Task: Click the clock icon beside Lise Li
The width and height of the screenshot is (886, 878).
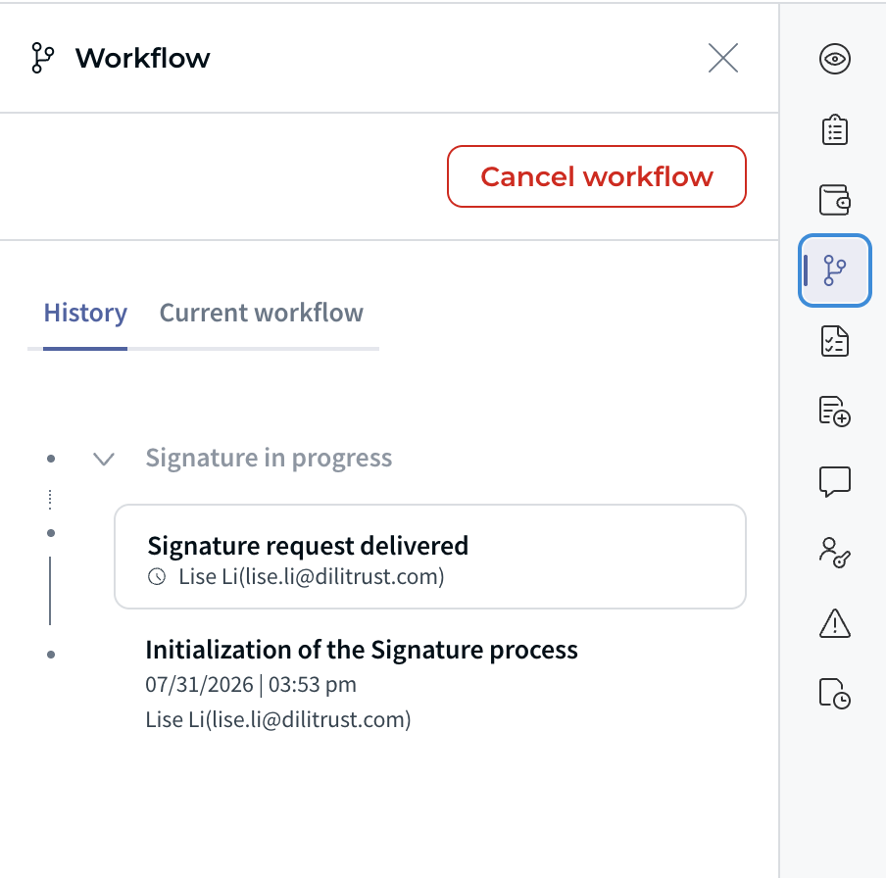Action: tap(157, 577)
